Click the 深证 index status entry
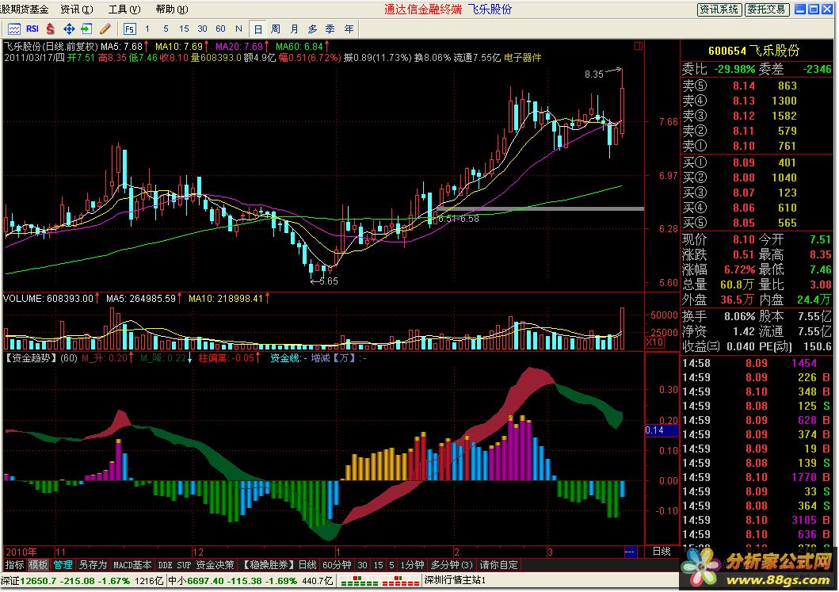The image size is (839, 592). click(83, 581)
